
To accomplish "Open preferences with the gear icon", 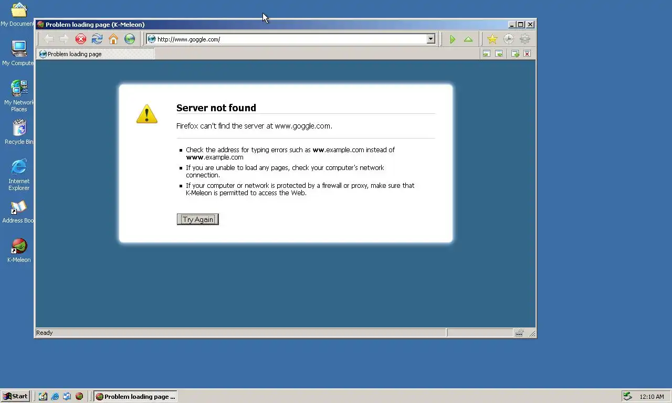I will click(525, 39).
